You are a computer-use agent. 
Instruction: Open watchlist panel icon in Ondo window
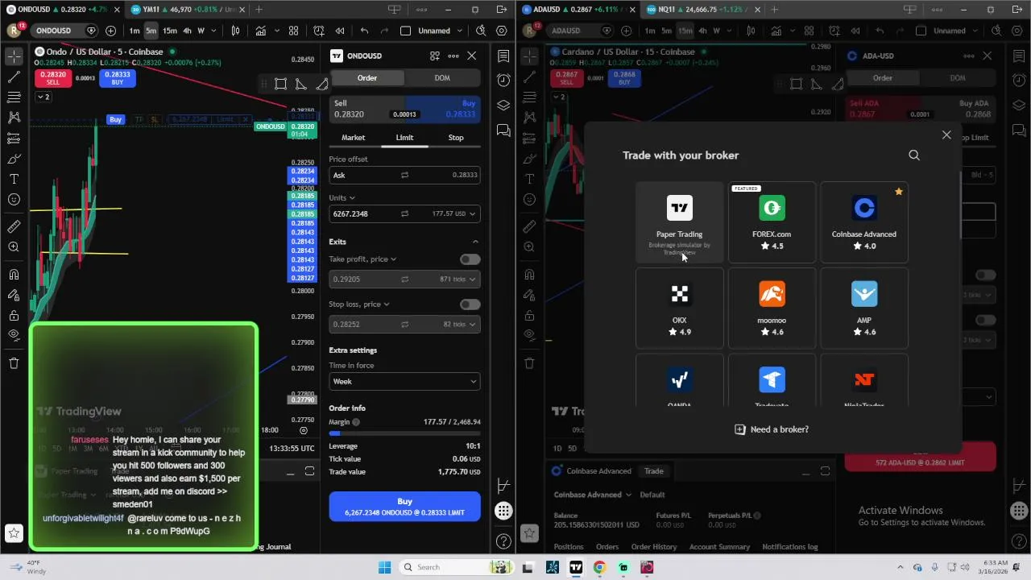(x=503, y=56)
